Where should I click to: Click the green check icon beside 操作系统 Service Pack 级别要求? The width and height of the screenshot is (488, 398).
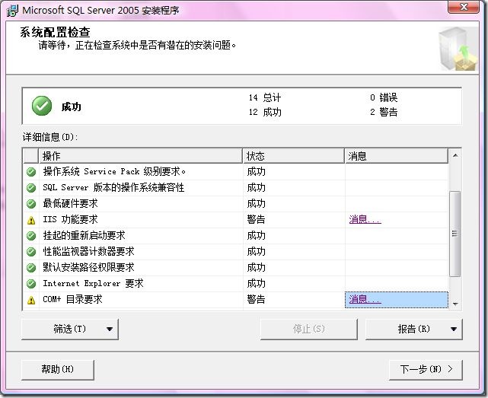pyautogui.click(x=31, y=171)
